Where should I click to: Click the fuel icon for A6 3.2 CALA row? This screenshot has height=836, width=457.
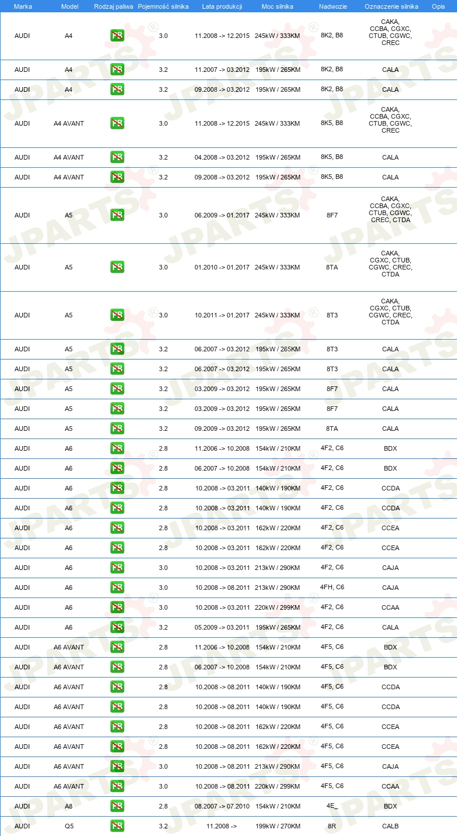117,627
